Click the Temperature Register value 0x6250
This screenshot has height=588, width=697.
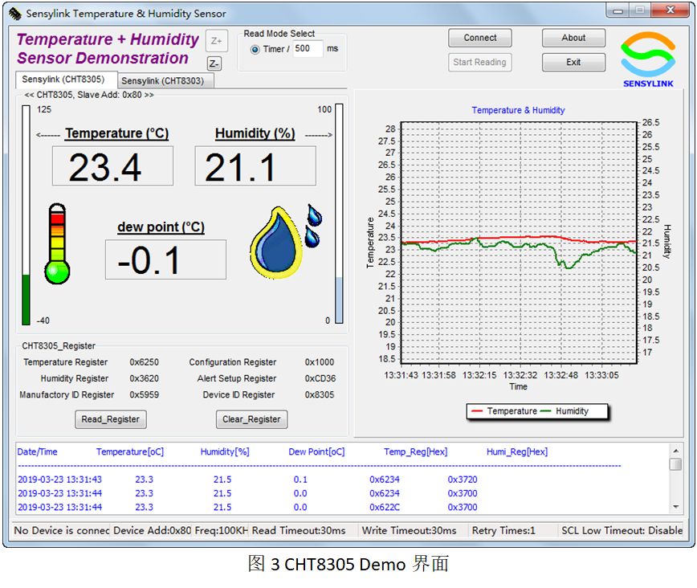tap(144, 362)
